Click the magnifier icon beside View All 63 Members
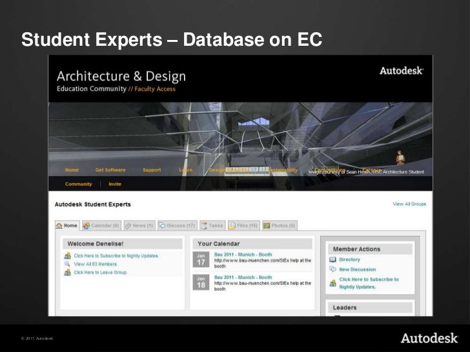Screen dimensions: 470x352 (x=67, y=264)
